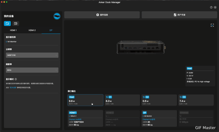219x132 pixels.
Task: Select the HDMI 1 card with NINJA V
Action: [86, 118]
